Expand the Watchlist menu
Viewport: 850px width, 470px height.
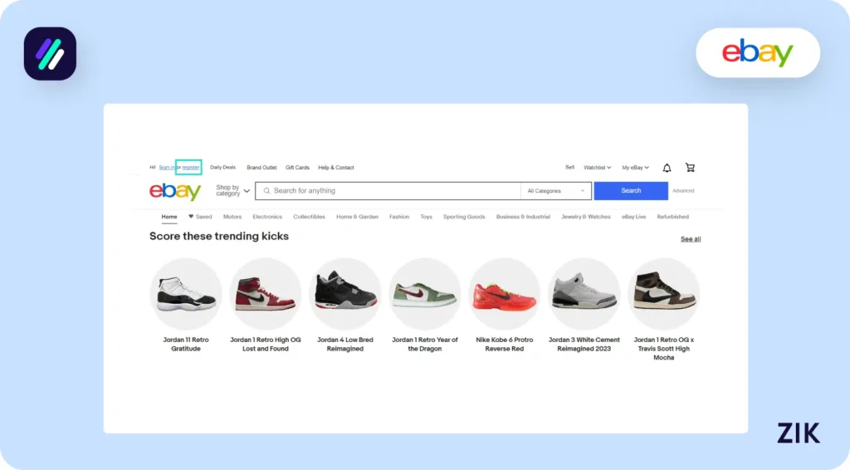click(597, 168)
